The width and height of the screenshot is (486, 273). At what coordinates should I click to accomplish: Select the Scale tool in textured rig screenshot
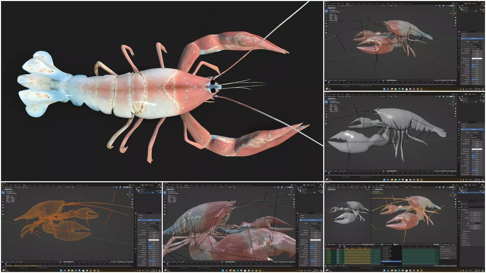click(326, 23)
